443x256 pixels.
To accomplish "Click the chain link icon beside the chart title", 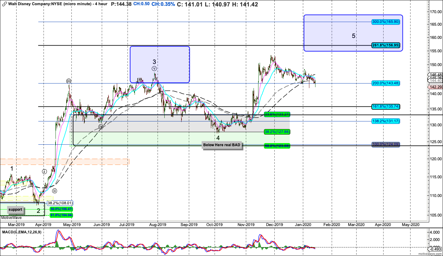I will pyautogui.click(x=5, y=5).
